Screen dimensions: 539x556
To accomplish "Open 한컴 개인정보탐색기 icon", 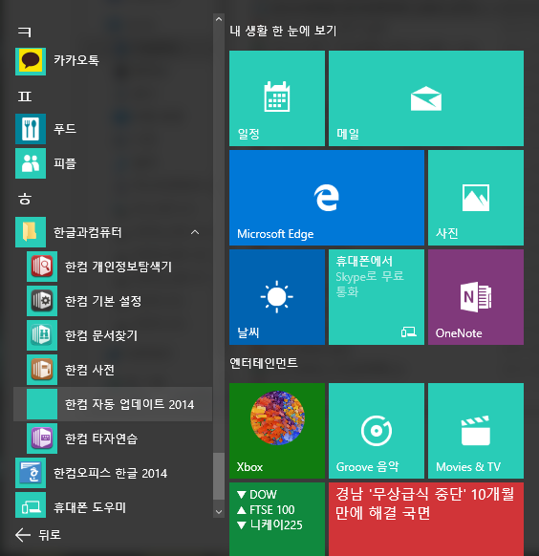I will (x=42, y=267).
